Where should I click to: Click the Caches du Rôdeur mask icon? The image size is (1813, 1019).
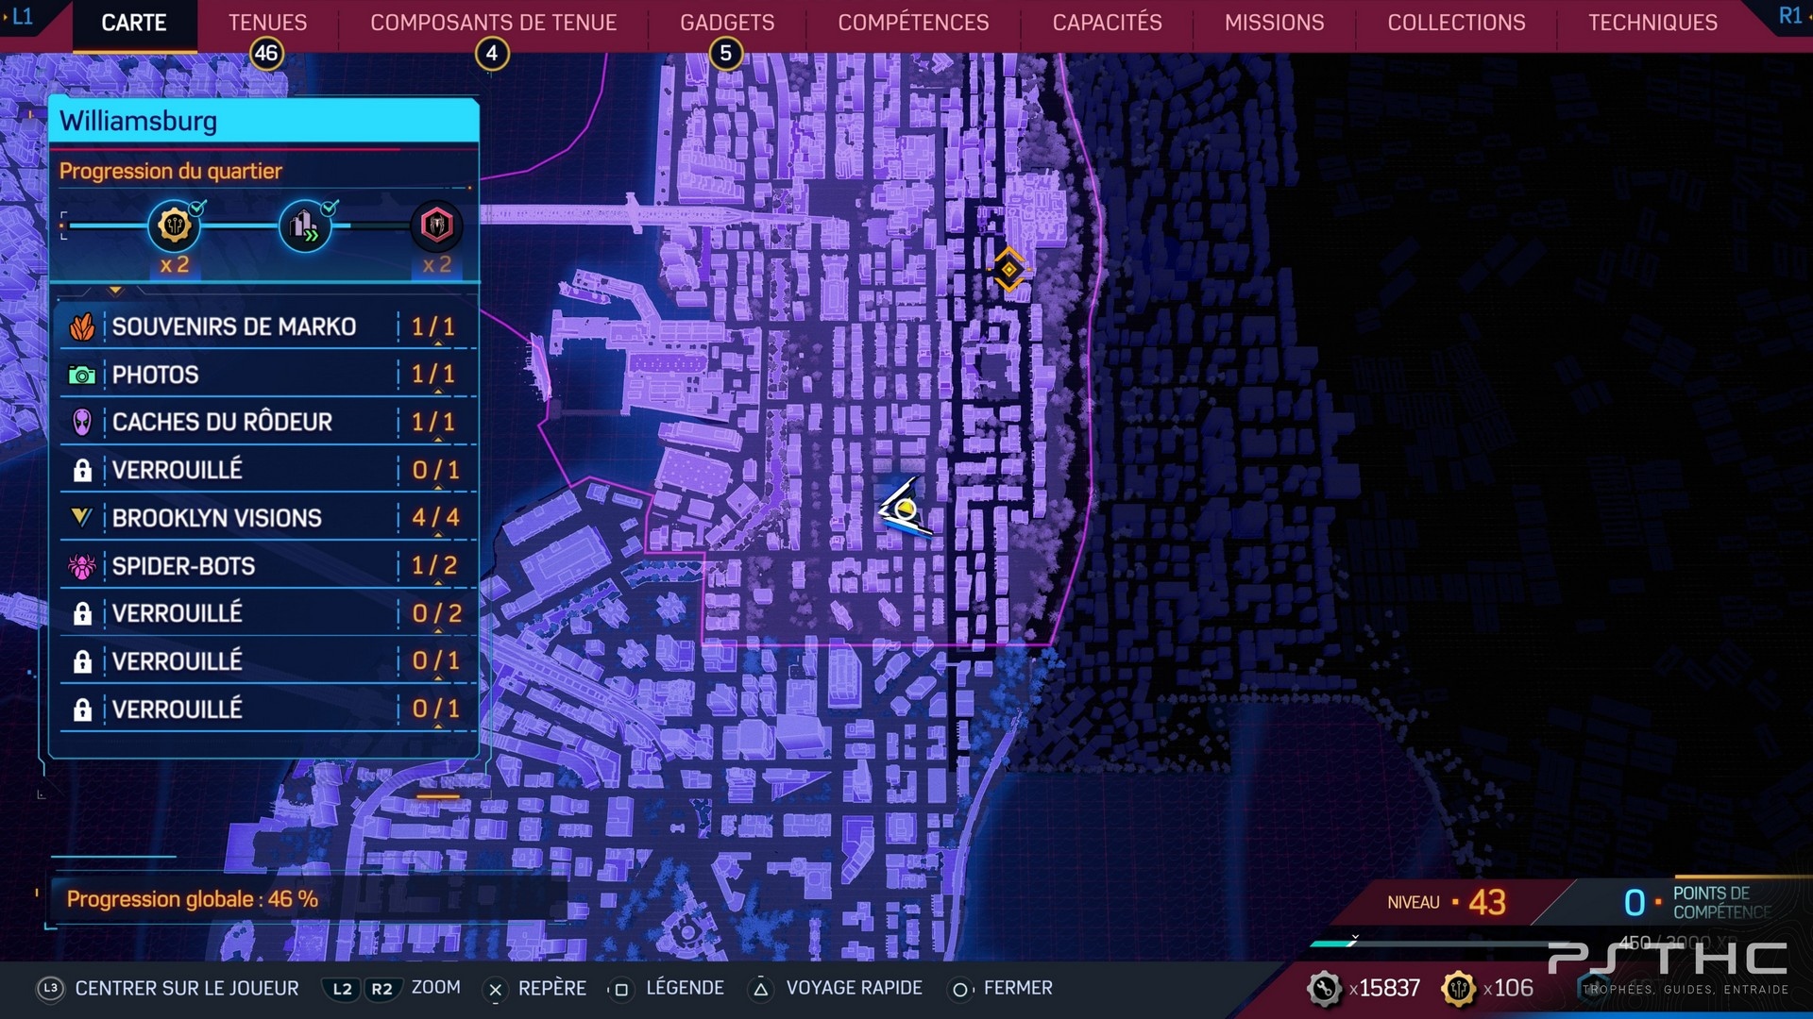(82, 423)
